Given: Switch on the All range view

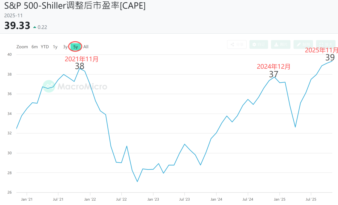Looking at the screenshot, I should click(x=86, y=47).
